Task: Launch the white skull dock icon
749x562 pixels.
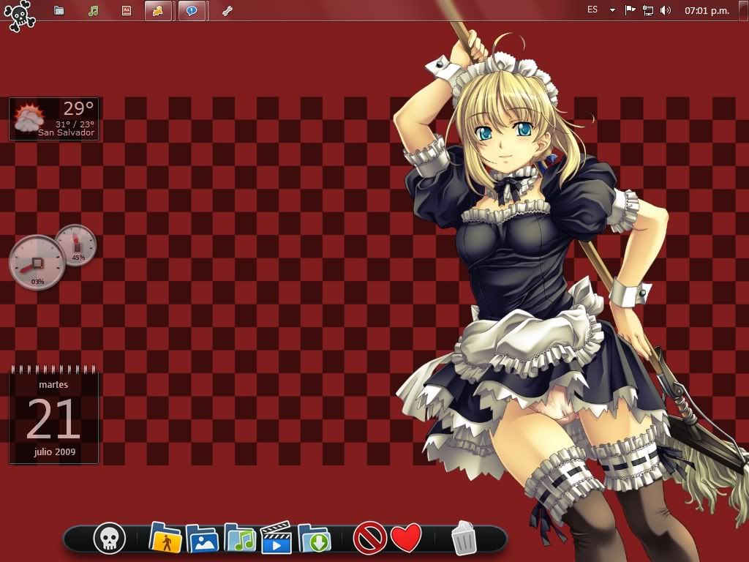Action: pos(110,538)
